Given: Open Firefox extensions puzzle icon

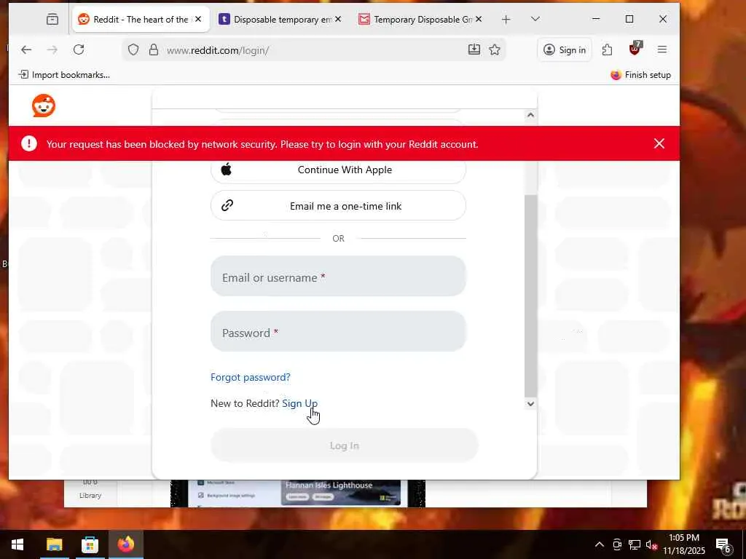Looking at the screenshot, I should (607, 49).
